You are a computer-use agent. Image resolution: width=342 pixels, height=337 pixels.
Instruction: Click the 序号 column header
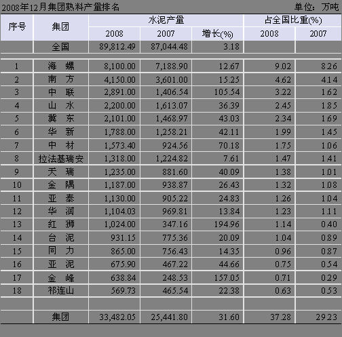[x=16, y=27]
